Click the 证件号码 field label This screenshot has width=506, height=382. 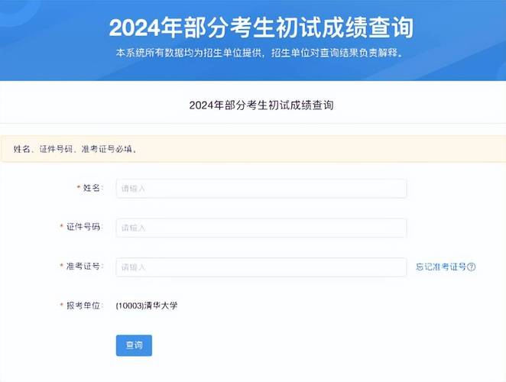pyautogui.click(x=84, y=227)
